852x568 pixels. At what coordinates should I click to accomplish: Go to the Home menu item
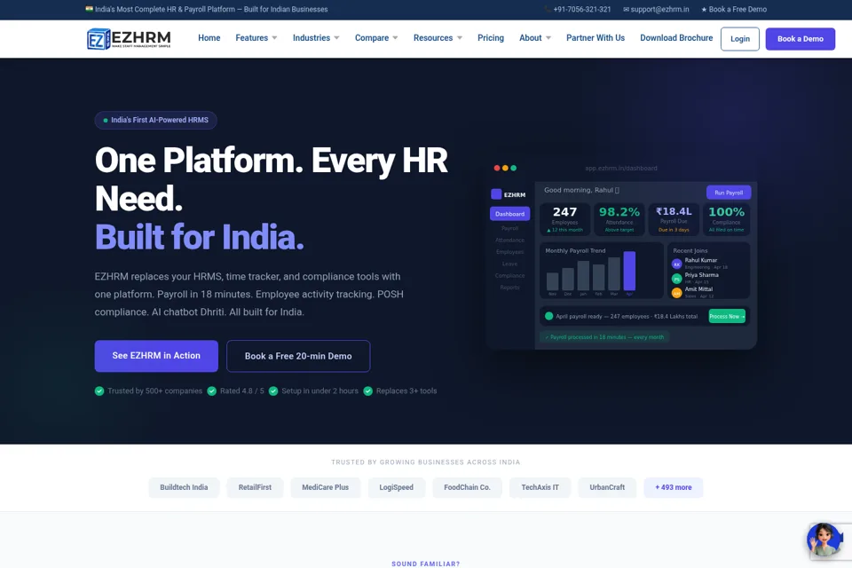tap(209, 38)
